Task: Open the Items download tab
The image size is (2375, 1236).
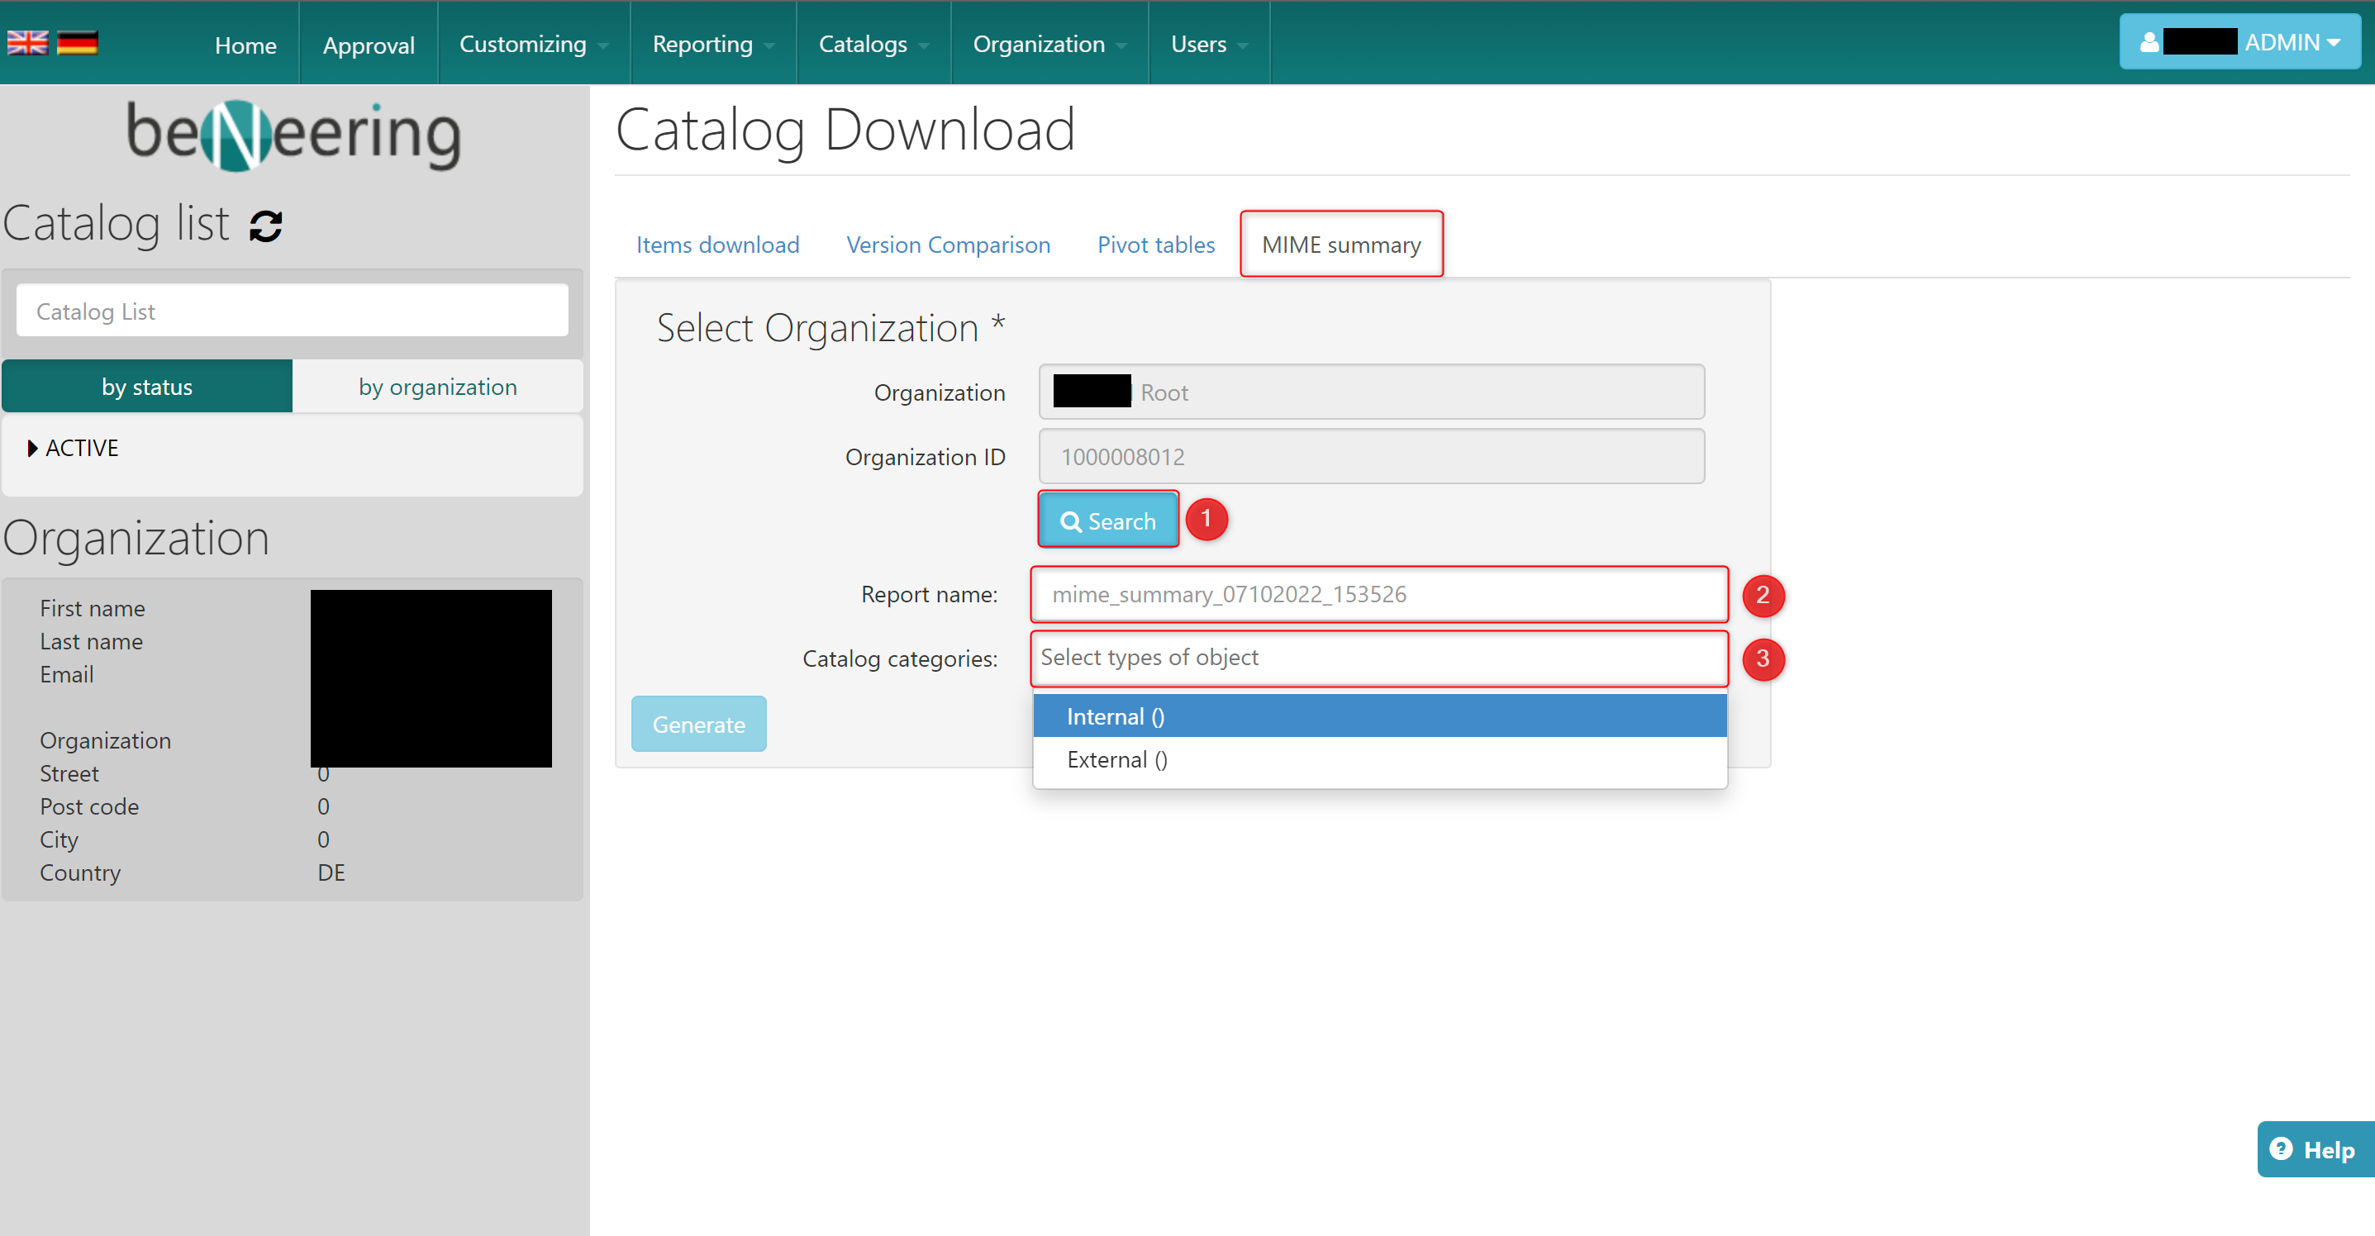Action: click(717, 245)
